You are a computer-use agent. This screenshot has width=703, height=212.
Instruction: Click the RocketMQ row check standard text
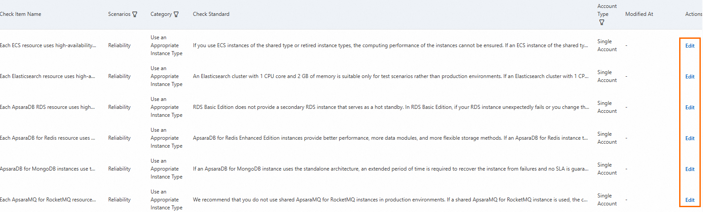click(x=390, y=200)
